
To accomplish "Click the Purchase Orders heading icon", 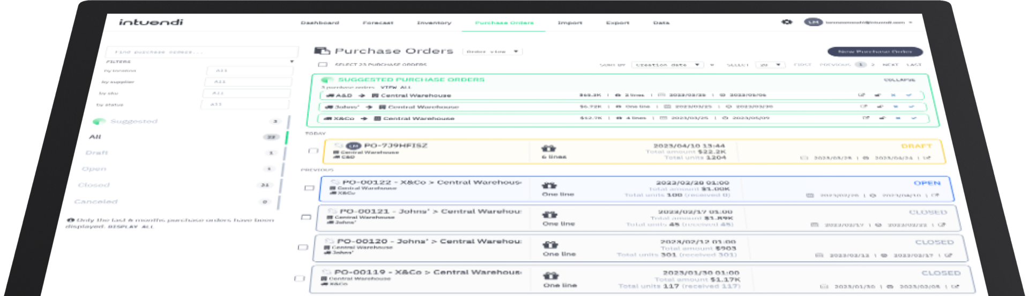I will click(322, 51).
